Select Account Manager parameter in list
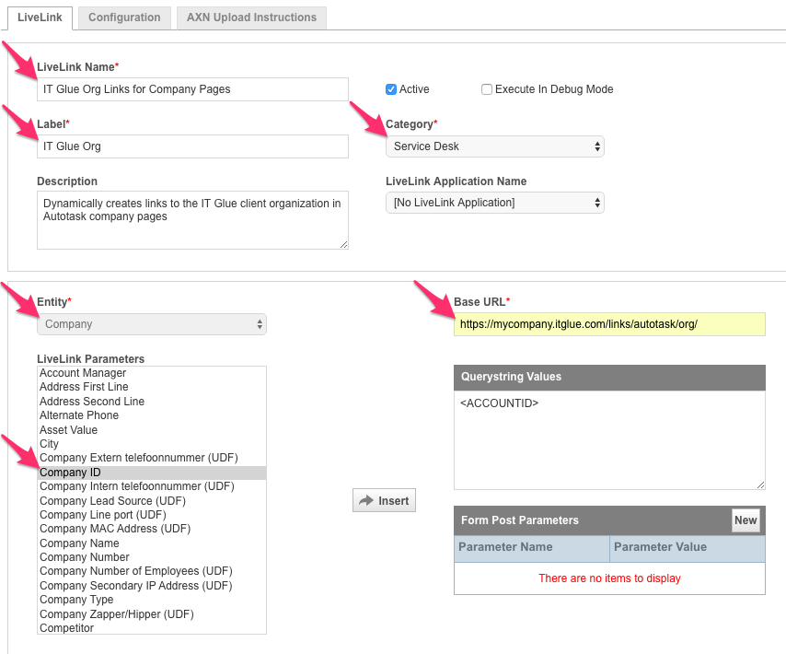 coord(83,373)
